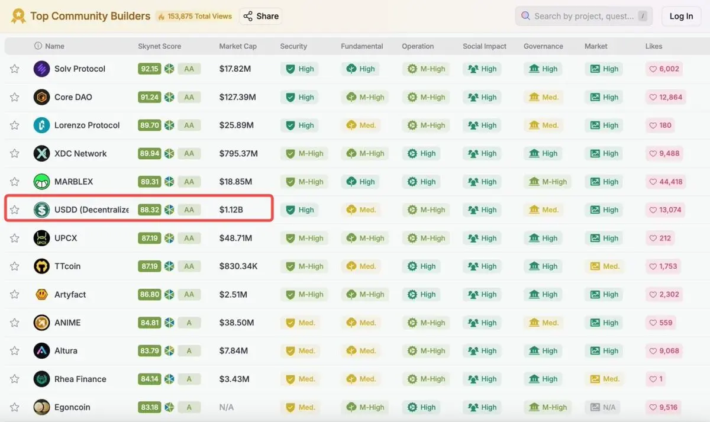Click the XDC Network logo icon
Image resolution: width=710 pixels, height=422 pixels.
point(41,153)
